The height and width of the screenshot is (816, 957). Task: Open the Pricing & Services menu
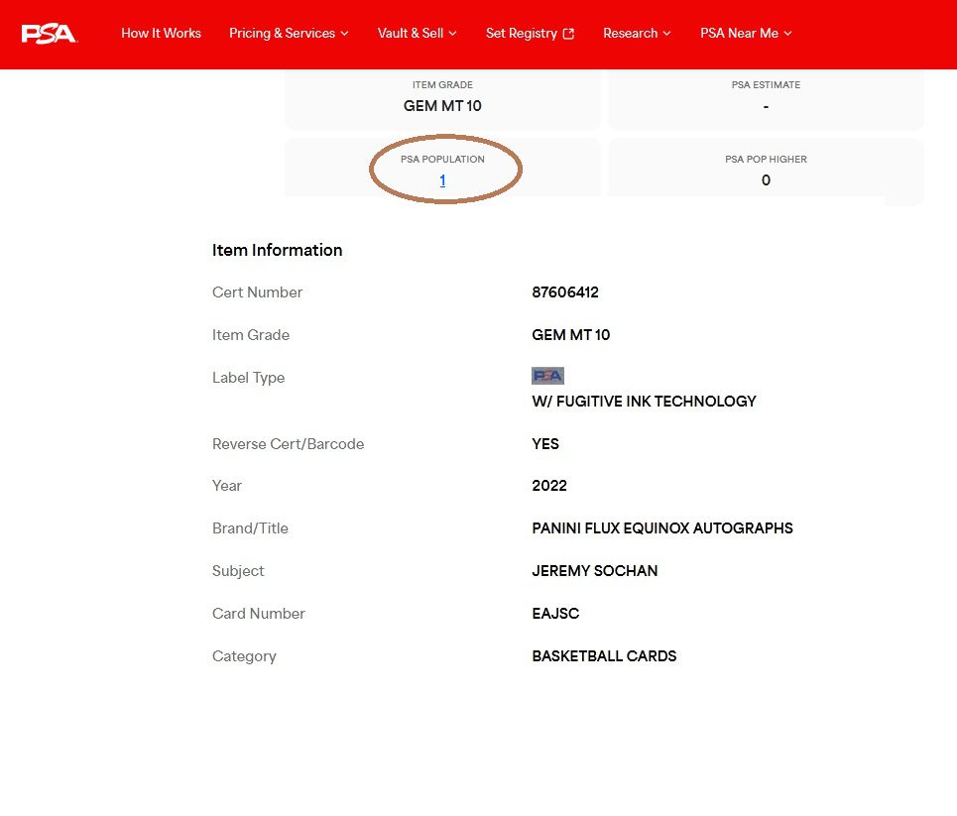[x=282, y=34]
